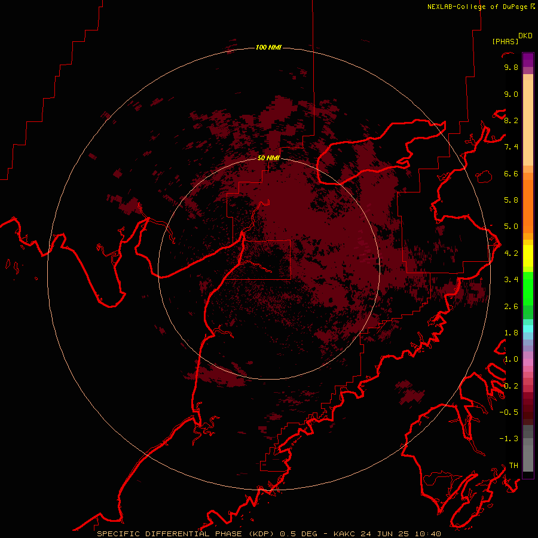
Task: Click the 9.0 color scale value
Action: pos(511,94)
